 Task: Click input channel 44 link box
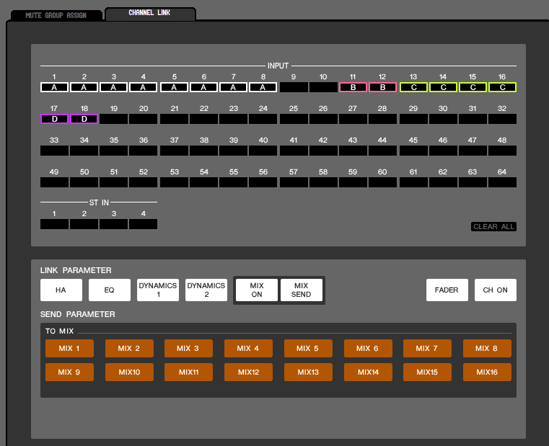coord(382,151)
